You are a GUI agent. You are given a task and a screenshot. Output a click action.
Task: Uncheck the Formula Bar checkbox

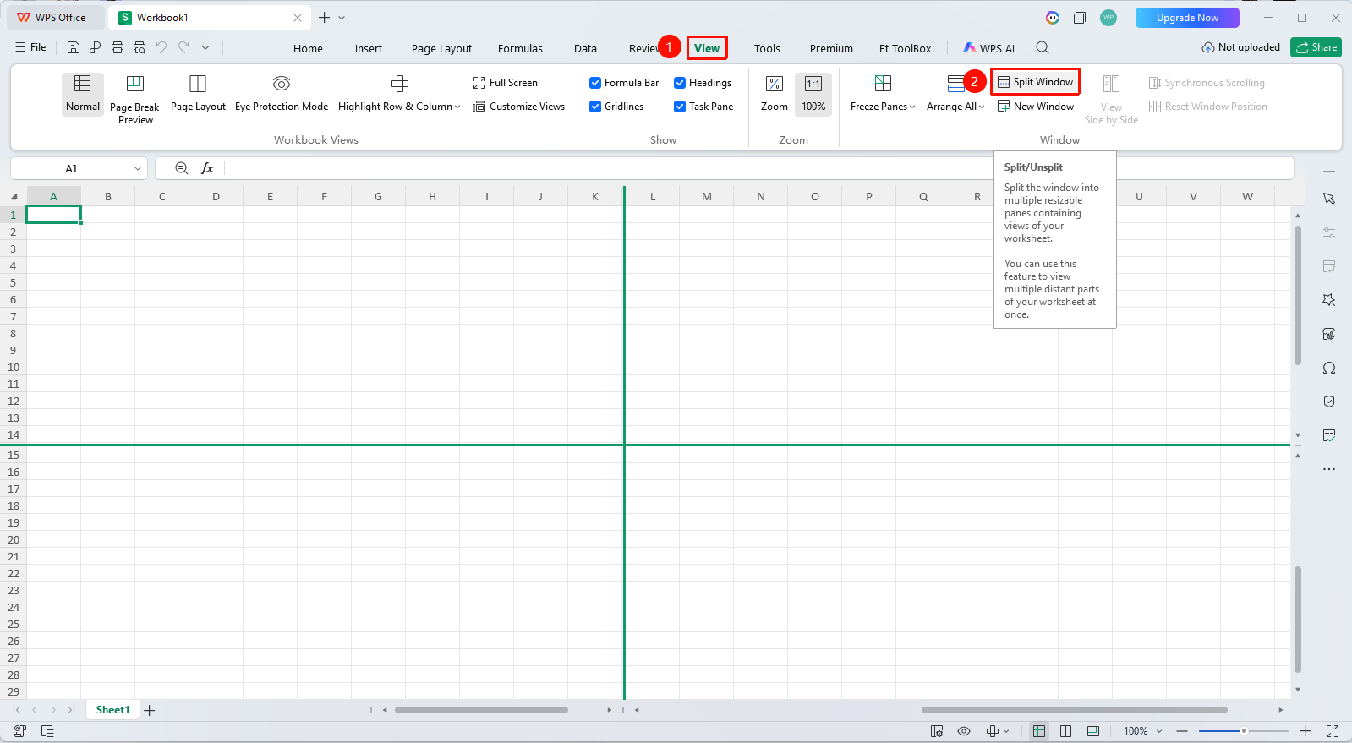tap(595, 83)
